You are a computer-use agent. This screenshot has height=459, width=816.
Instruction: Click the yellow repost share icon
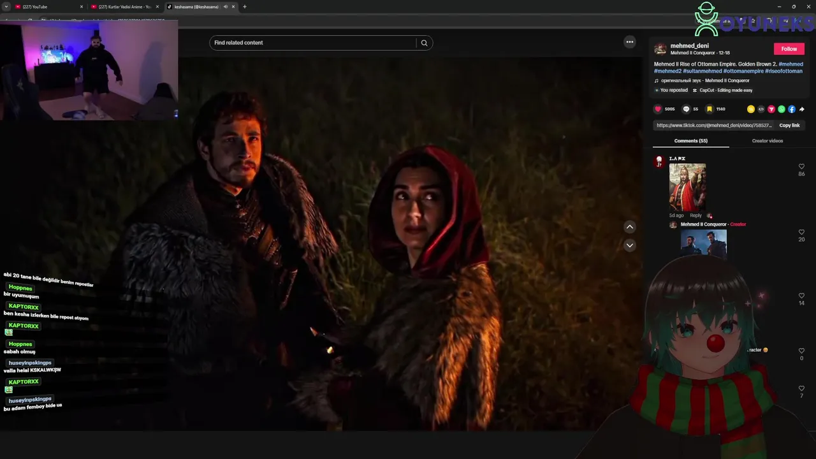point(751,109)
